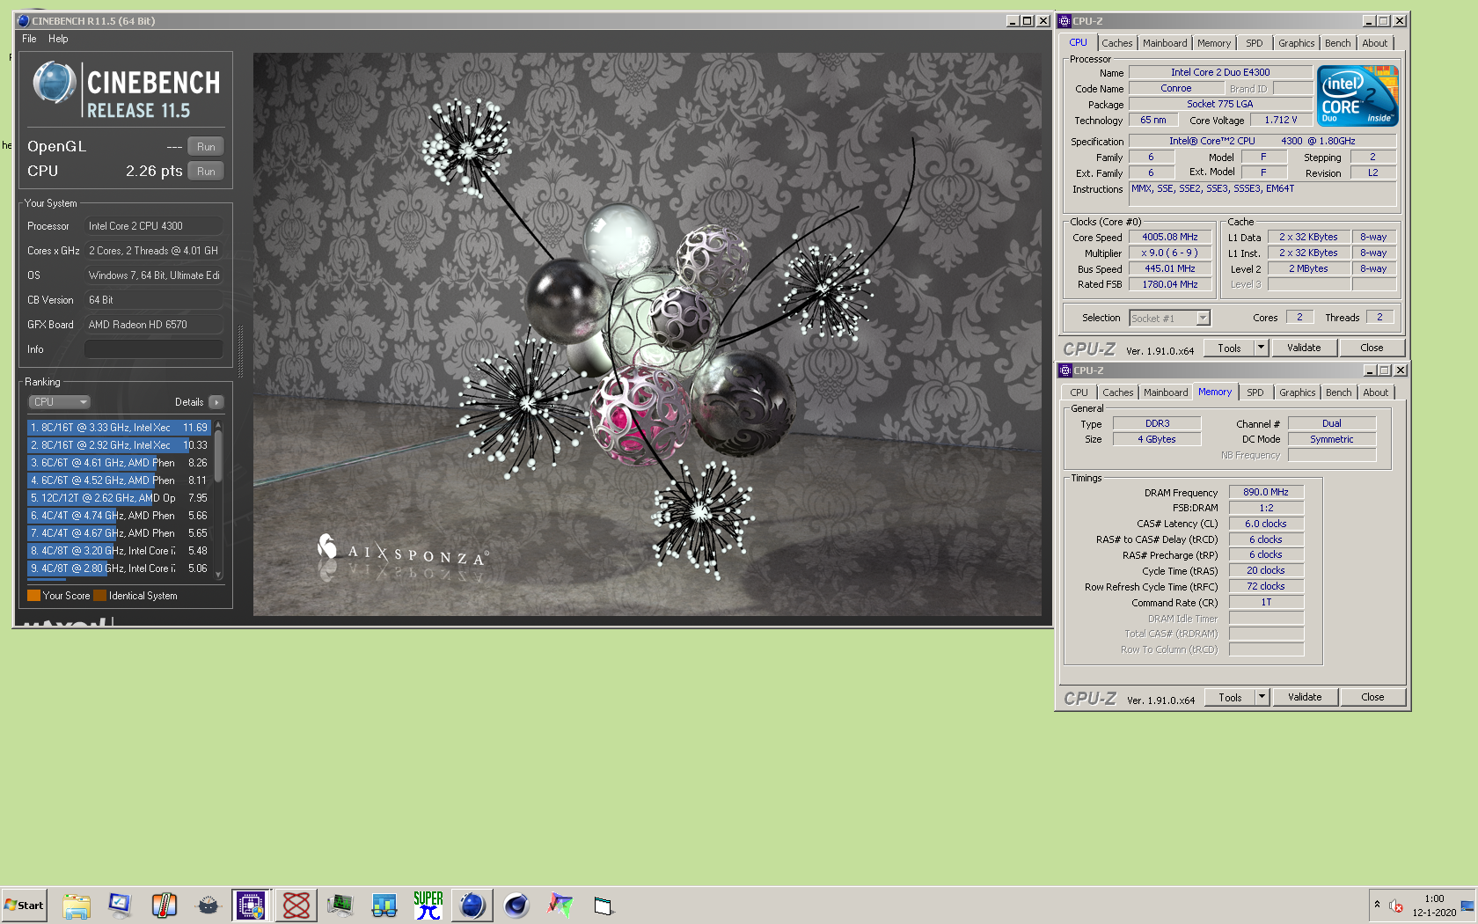Click the Intel Core 2 Duo badge in CPU-Z
Viewport: 1478px width, 924px height.
click(x=1358, y=95)
